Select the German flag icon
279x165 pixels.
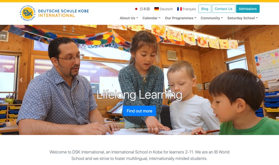tap(157, 9)
